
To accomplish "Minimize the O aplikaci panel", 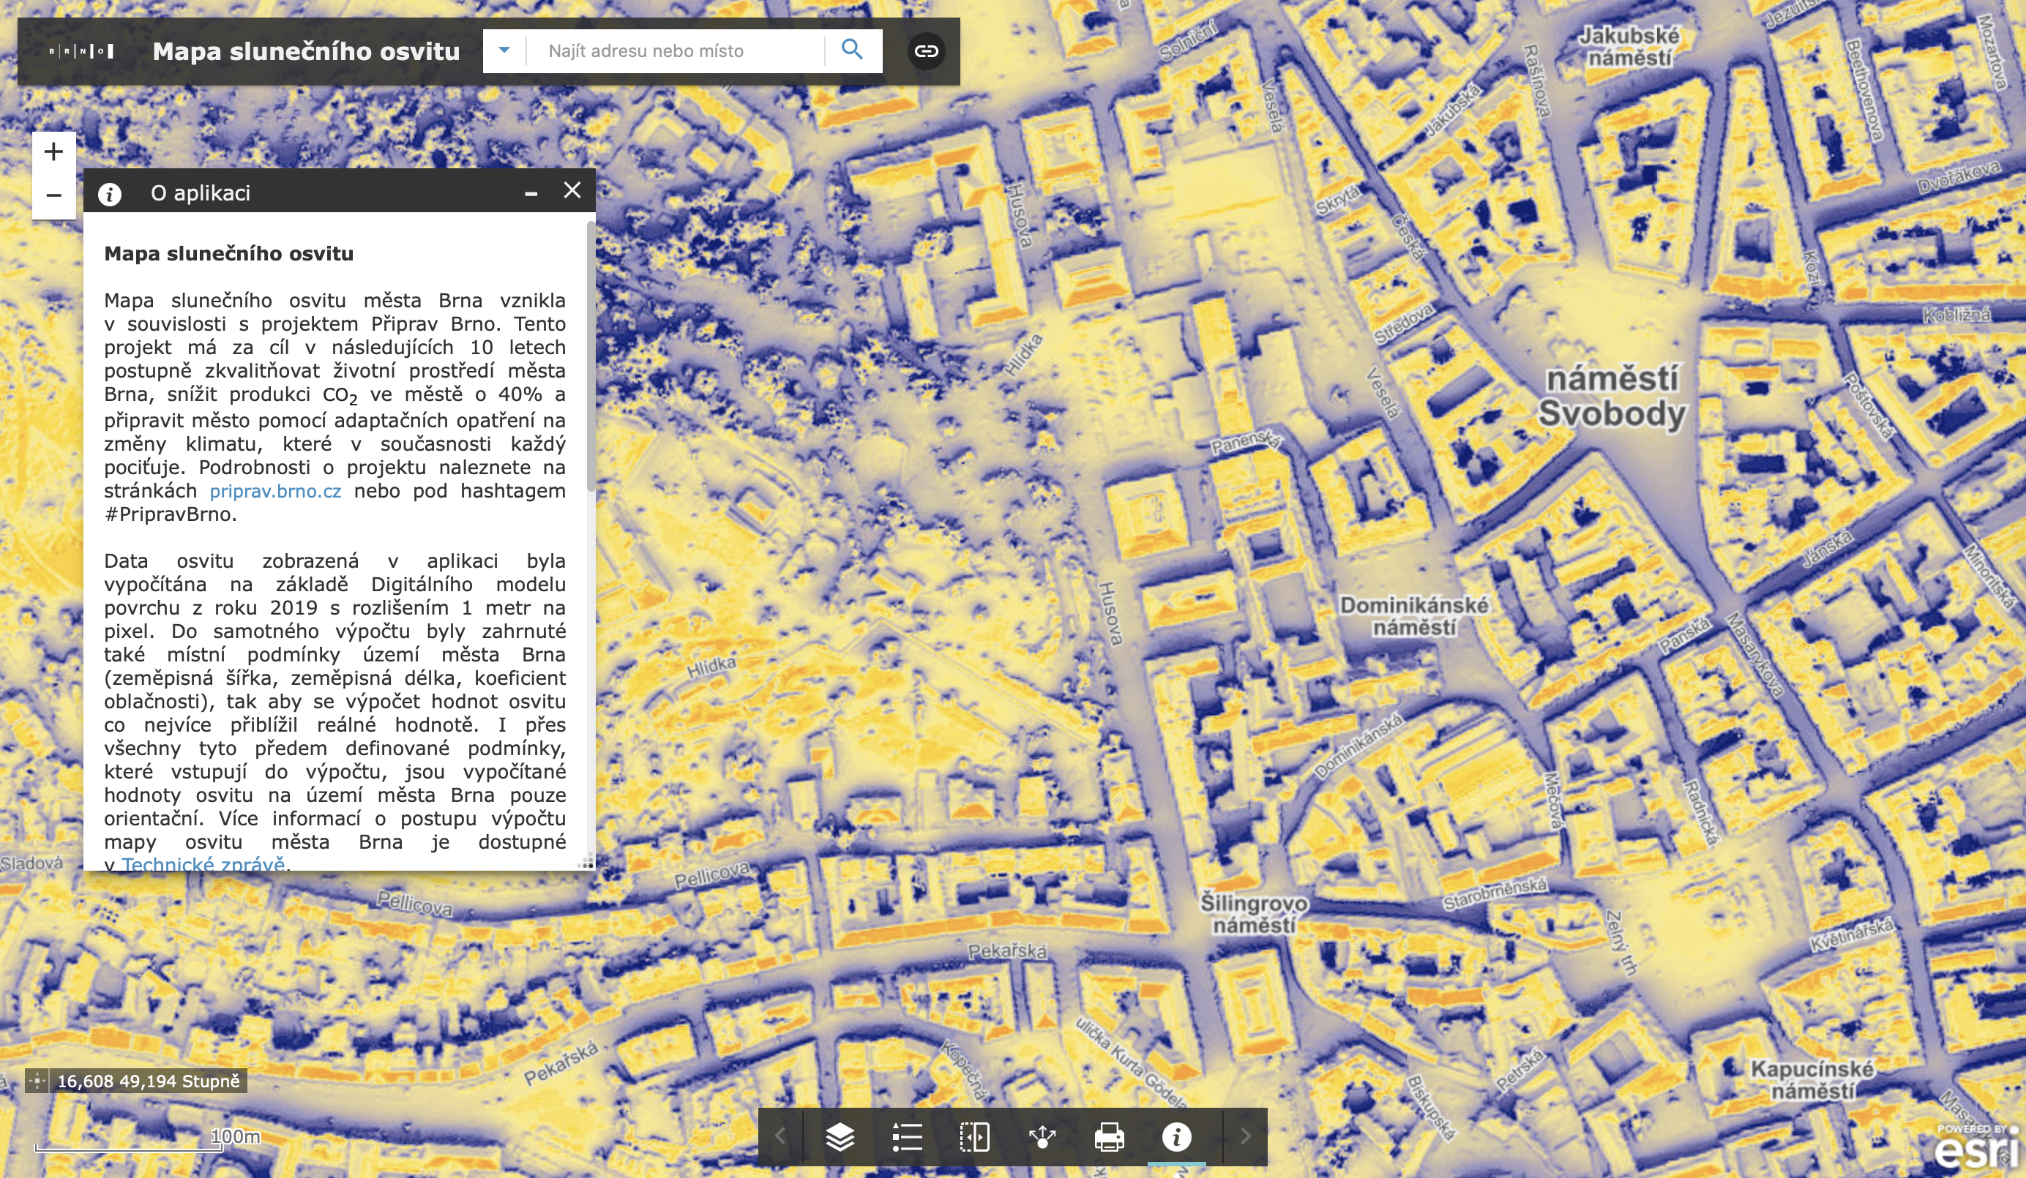I will point(531,193).
